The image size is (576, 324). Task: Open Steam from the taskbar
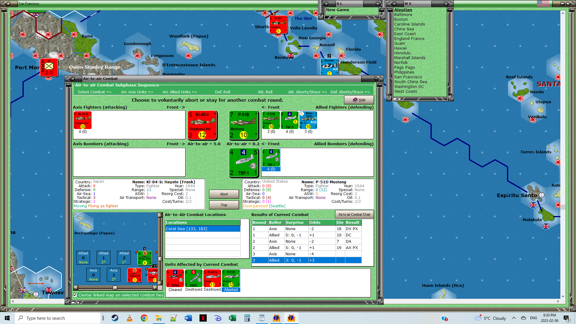(x=115, y=318)
